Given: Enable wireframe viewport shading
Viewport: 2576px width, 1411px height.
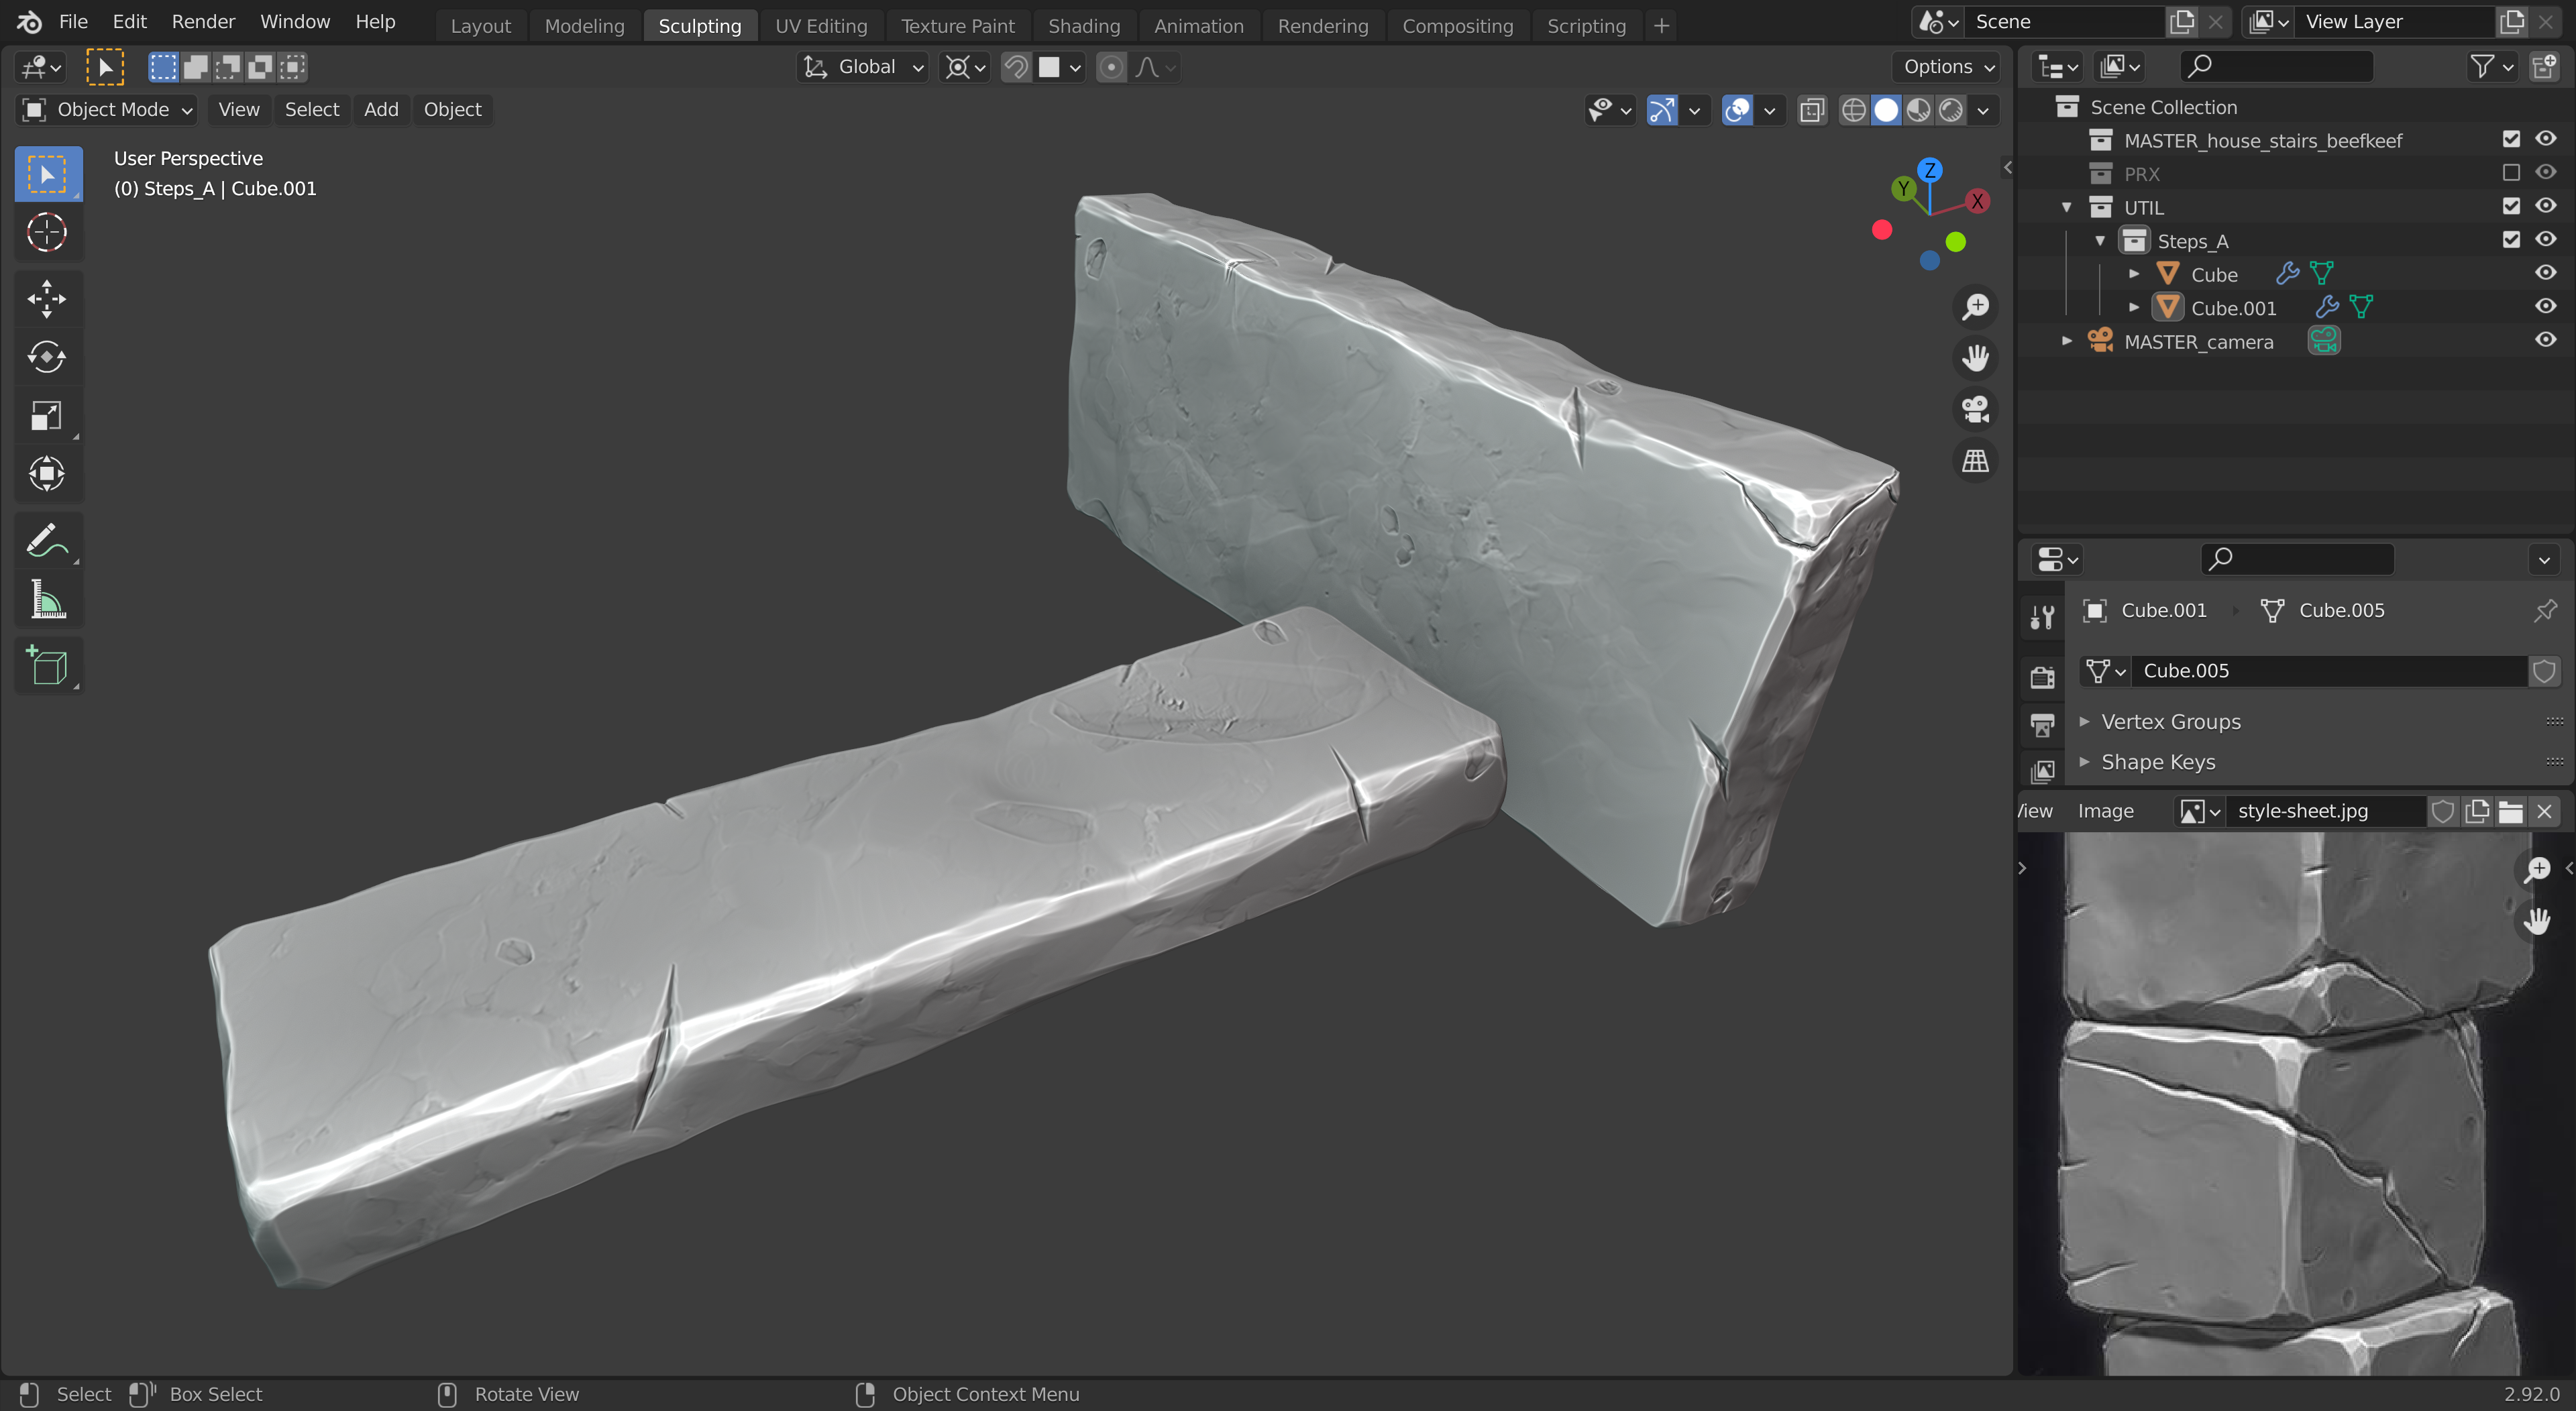Looking at the screenshot, I should (1853, 110).
